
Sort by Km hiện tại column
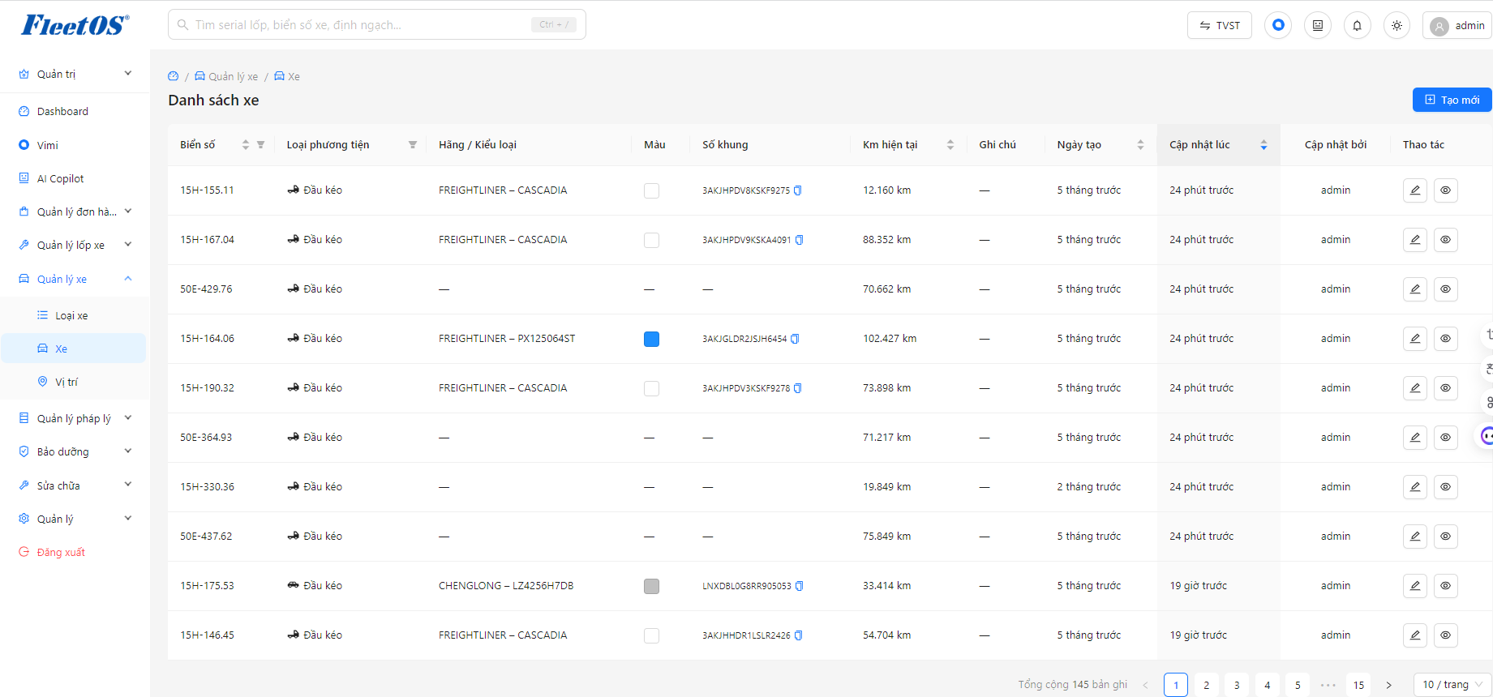(950, 145)
